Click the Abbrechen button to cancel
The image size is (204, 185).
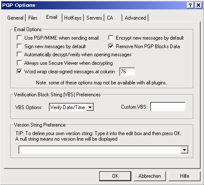click(x=150, y=176)
